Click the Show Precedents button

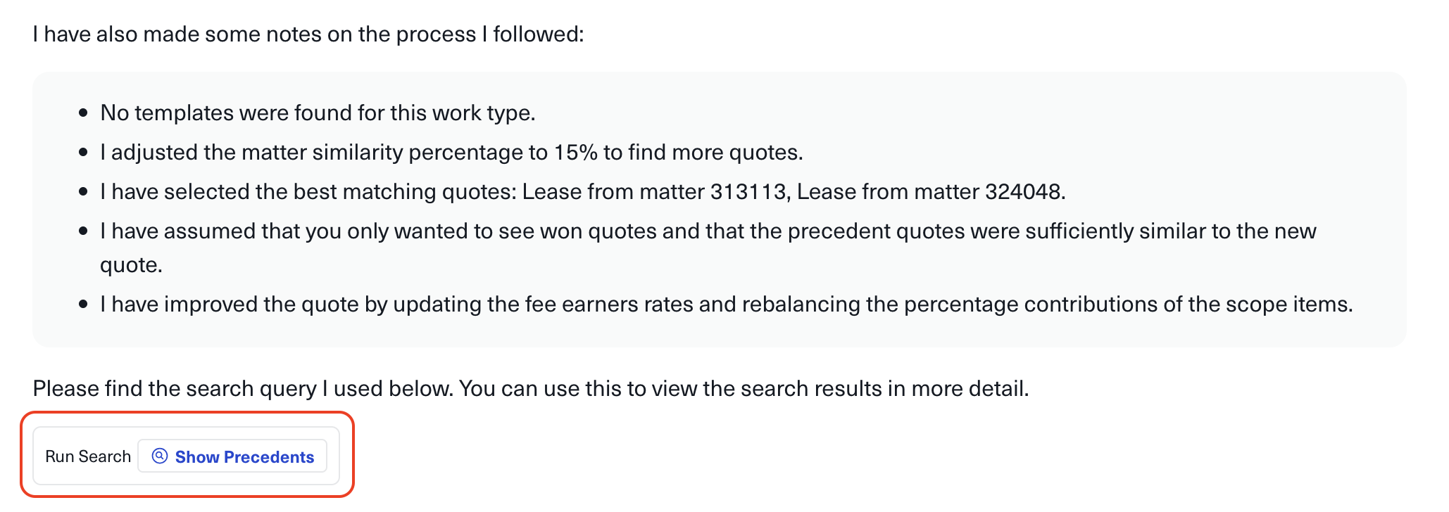pos(232,456)
